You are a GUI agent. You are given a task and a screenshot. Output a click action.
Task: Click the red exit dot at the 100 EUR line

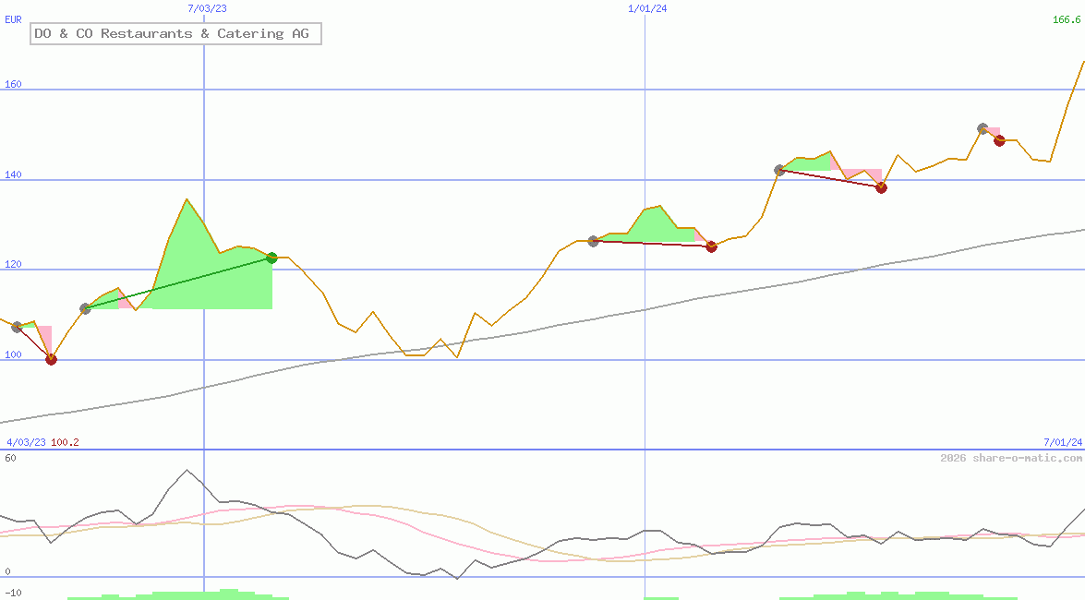point(51,359)
